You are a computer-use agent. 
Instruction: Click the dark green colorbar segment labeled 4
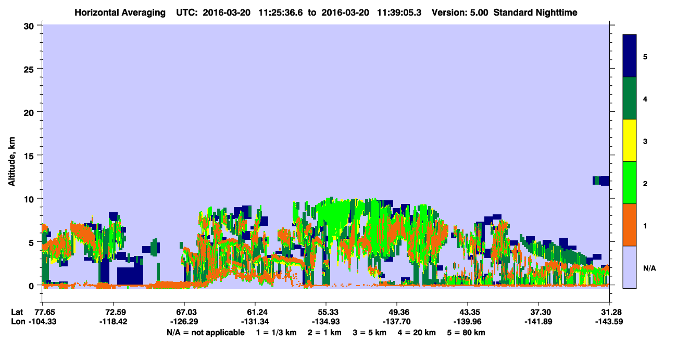630,98
